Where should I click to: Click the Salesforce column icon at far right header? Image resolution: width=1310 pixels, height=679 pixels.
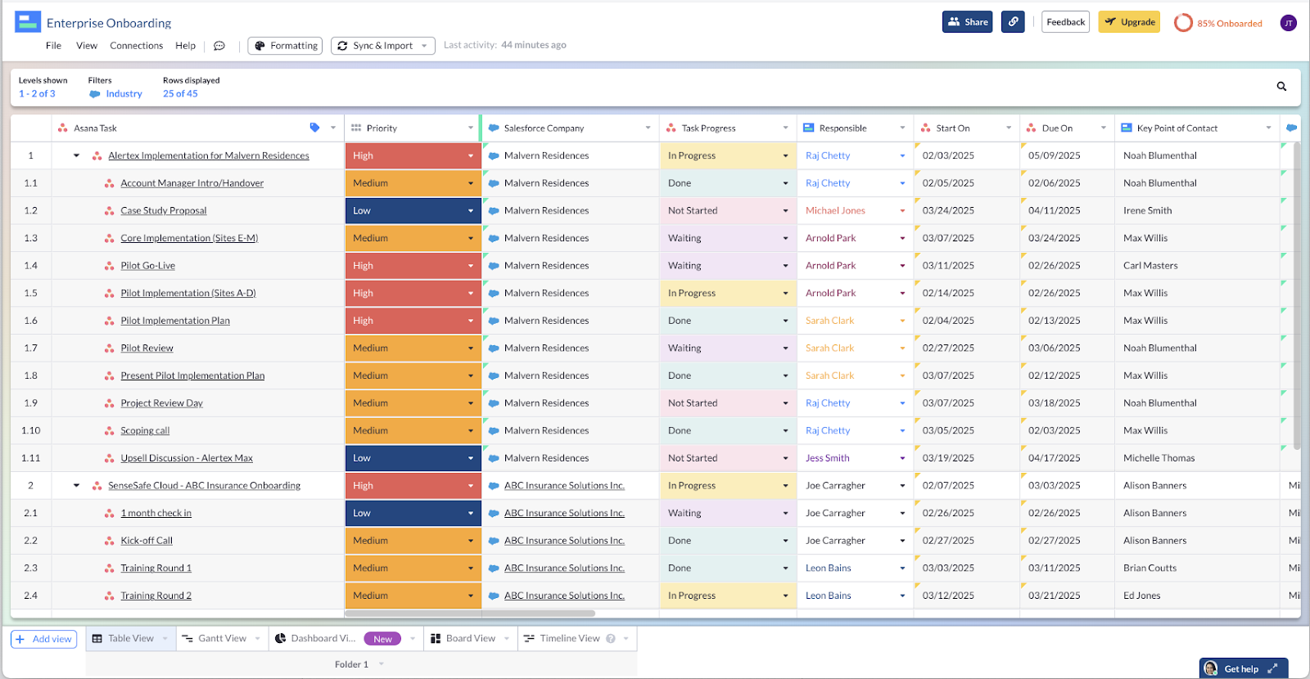(1291, 128)
